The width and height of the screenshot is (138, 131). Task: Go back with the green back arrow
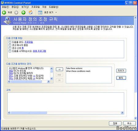(4, 13)
